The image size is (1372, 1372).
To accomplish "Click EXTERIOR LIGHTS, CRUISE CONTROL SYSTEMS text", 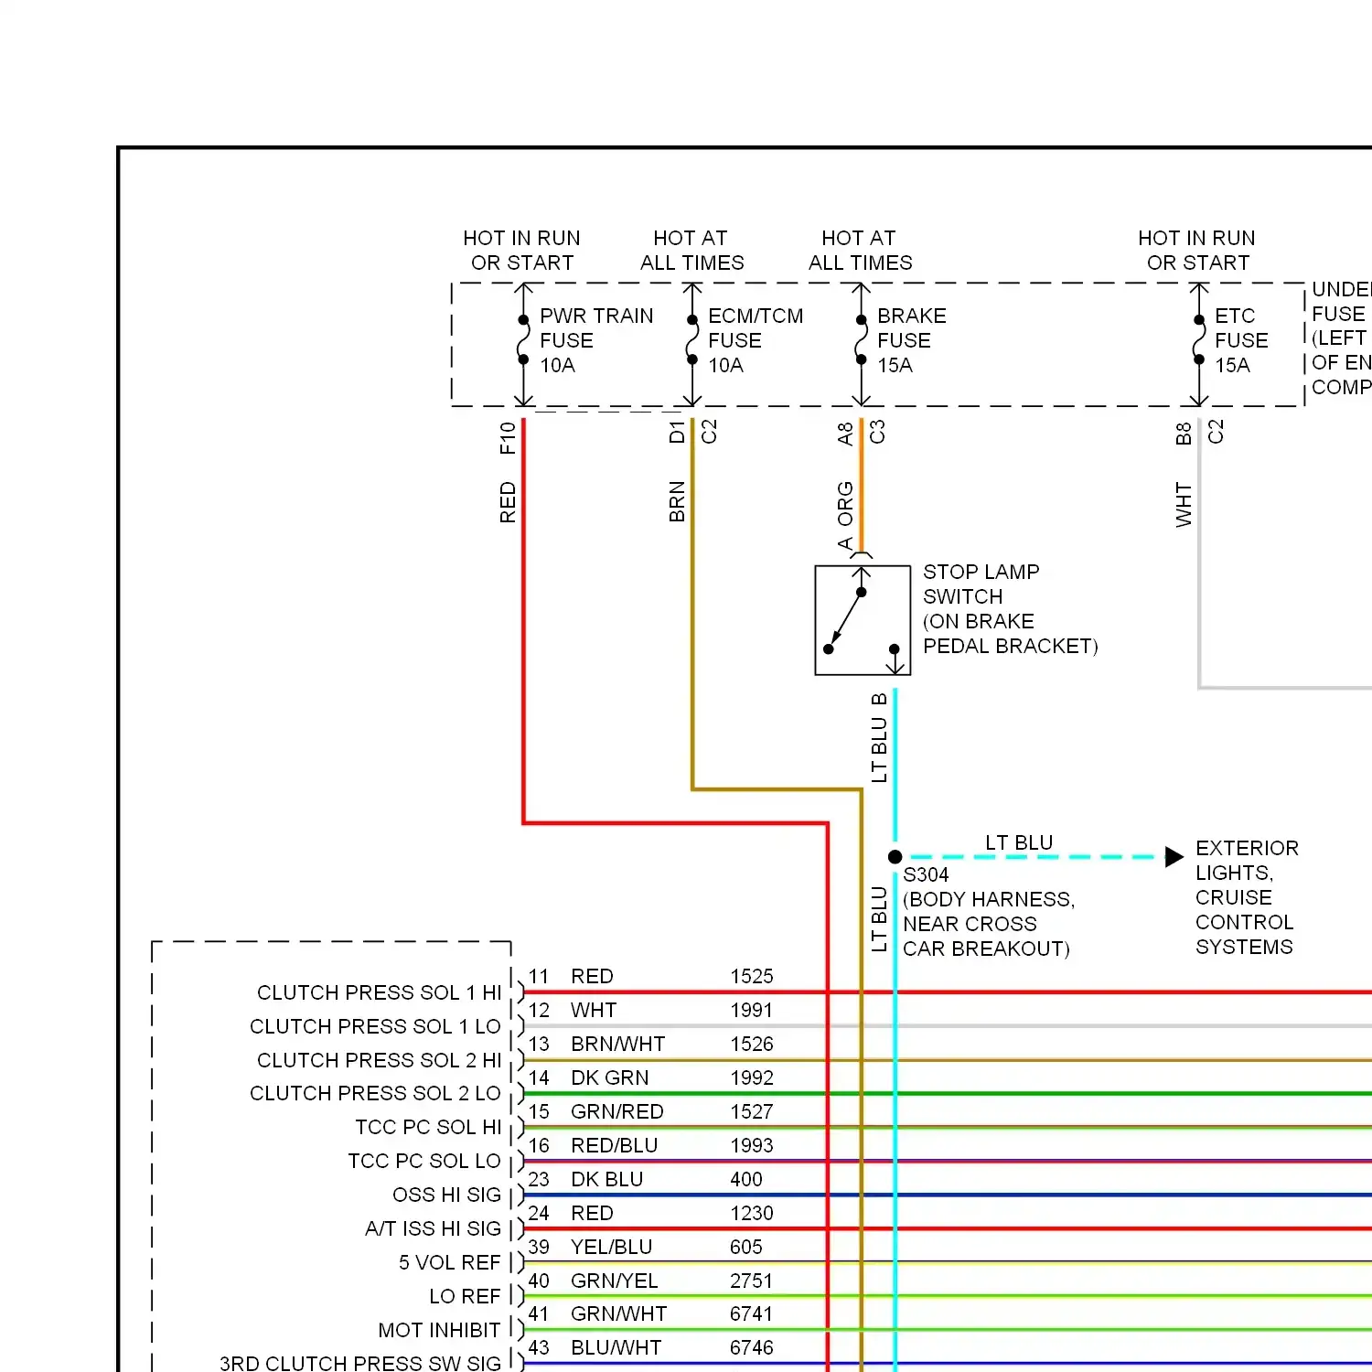I will [x=1247, y=897].
